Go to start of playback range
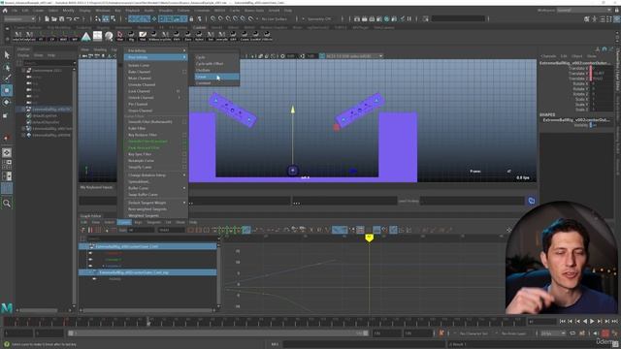 (x=563, y=321)
